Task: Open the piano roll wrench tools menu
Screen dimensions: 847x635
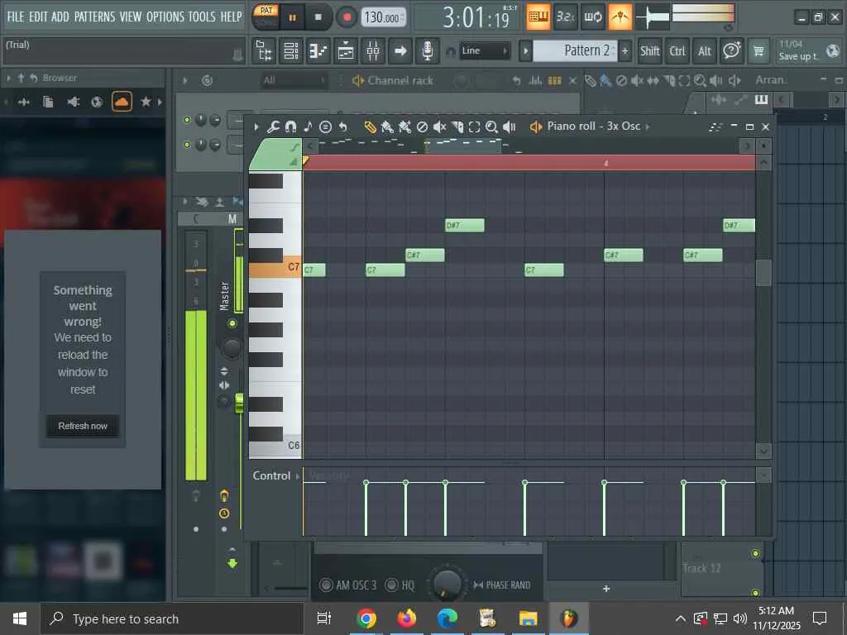Action: [273, 127]
